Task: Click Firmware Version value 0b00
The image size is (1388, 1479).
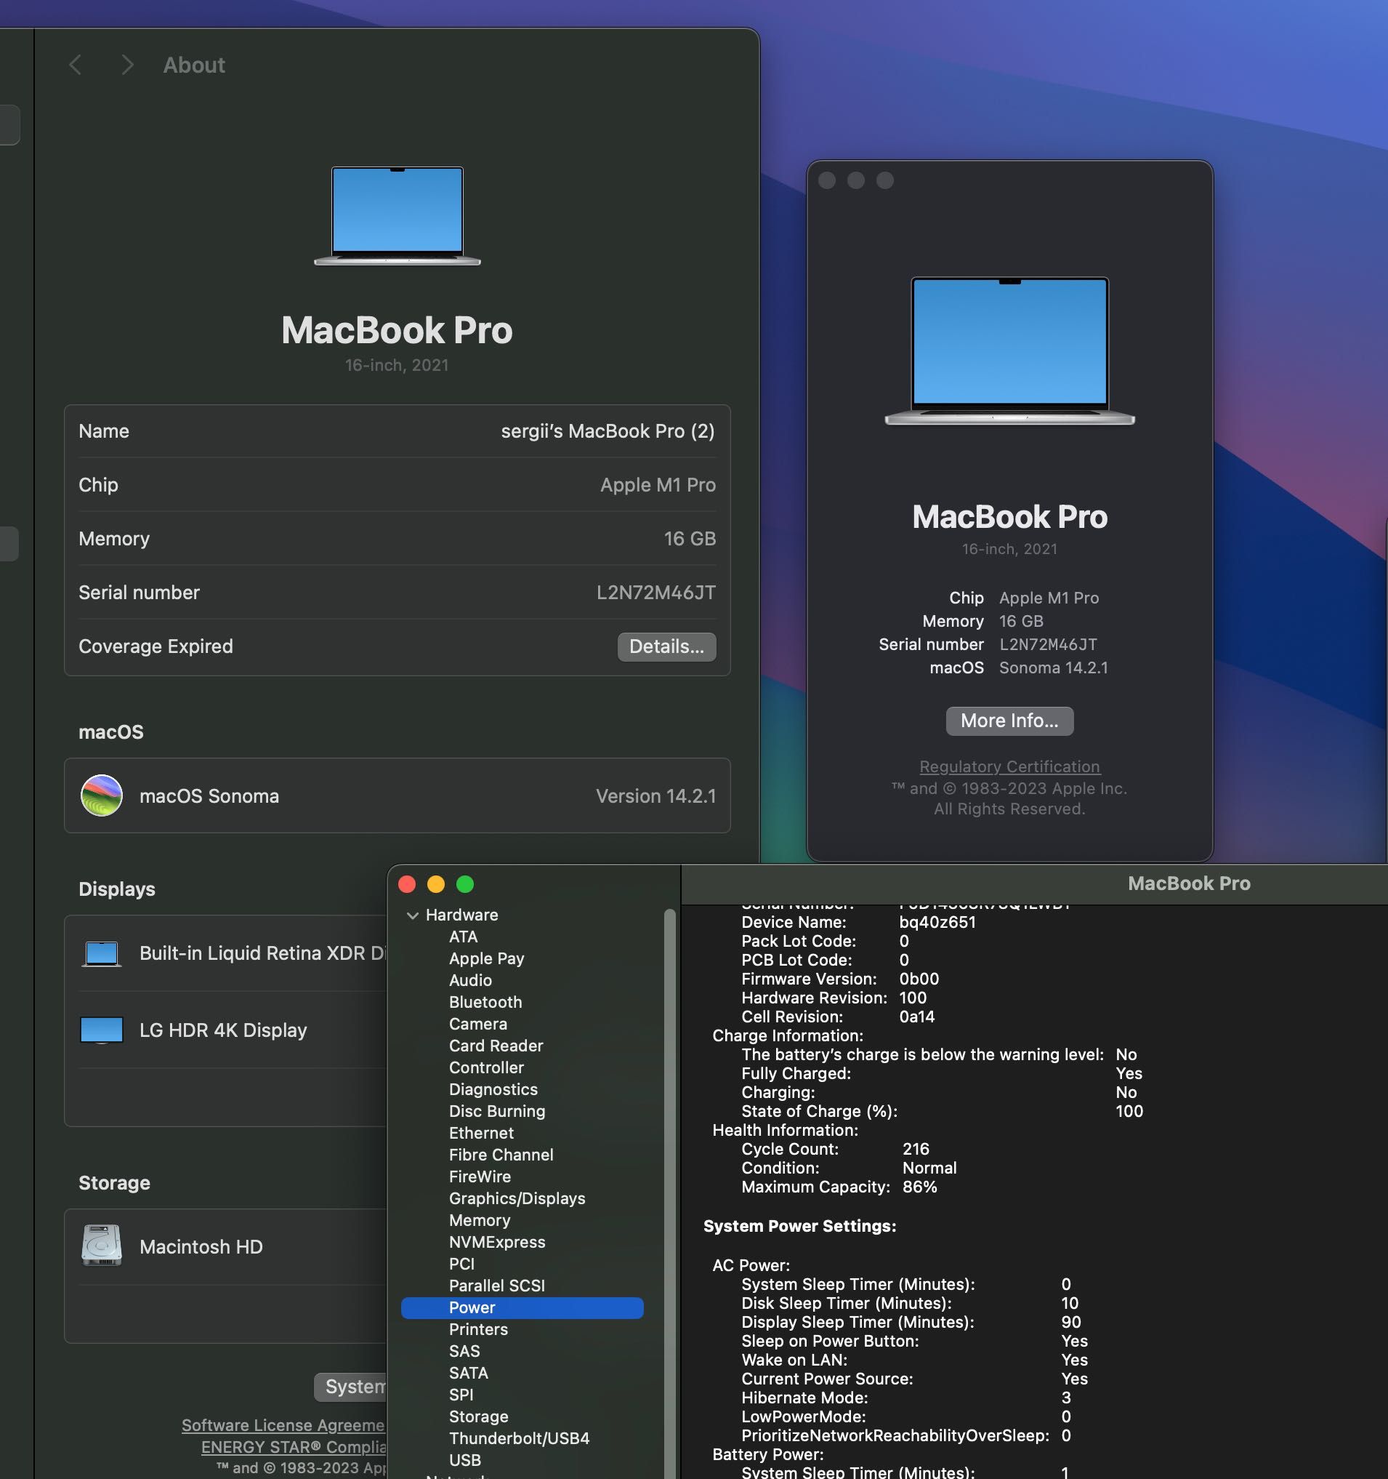Action: tap(919, 979)
